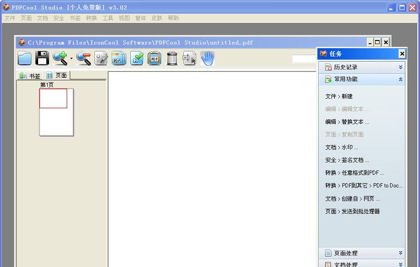Click the 第1页 label above the thumbnail

pyautogui.click(x=47, y=85)
